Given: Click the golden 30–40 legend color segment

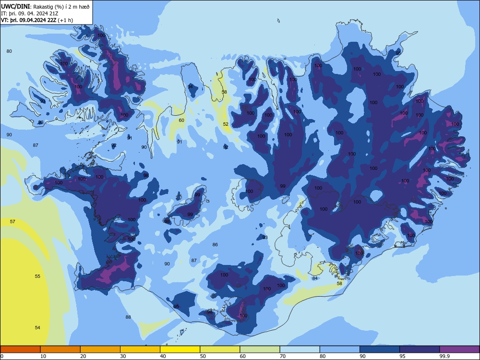Looking at the screenshot, I should coord(140,349).
